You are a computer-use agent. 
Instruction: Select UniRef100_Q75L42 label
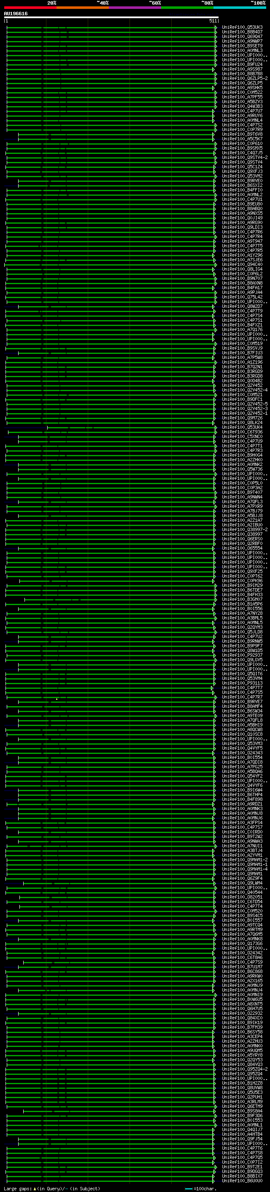click(242, 297)
